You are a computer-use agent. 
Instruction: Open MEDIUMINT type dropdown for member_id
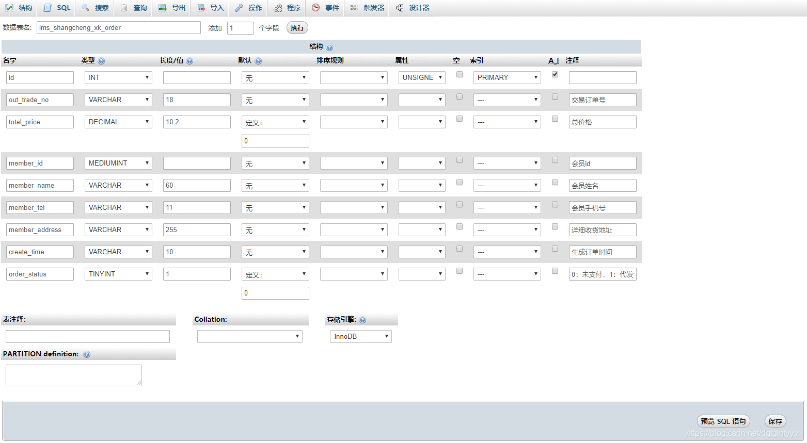118,163
